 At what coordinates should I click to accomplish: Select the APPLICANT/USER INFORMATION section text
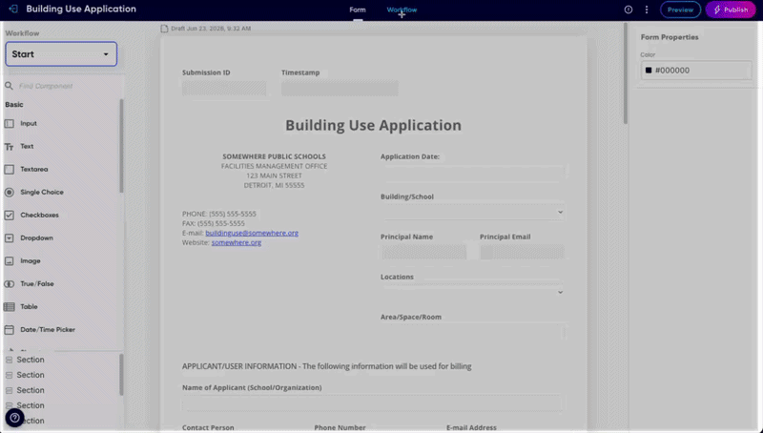click(326, 366)
